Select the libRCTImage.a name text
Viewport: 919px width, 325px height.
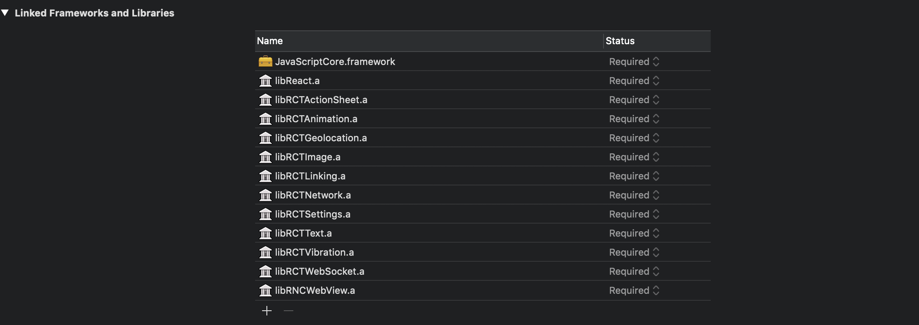point(308,157)
